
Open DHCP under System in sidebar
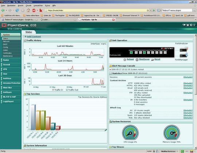[x=5, y=44]
